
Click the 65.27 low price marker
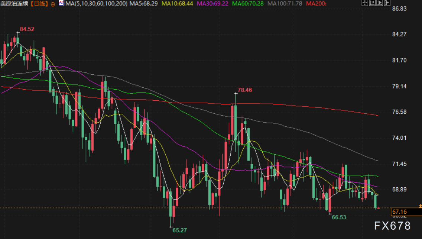(x=179, y=230)
